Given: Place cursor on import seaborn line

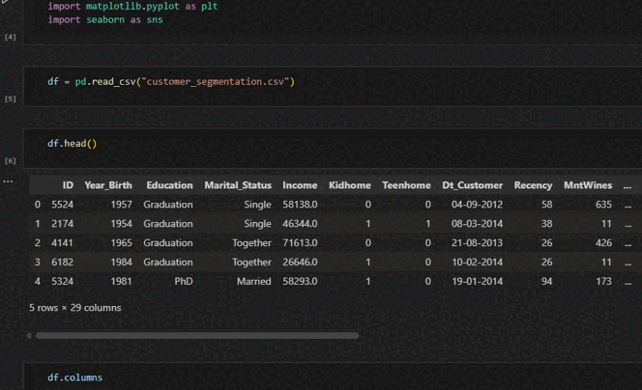Looking at the screenshot, I should coord(104,19).
